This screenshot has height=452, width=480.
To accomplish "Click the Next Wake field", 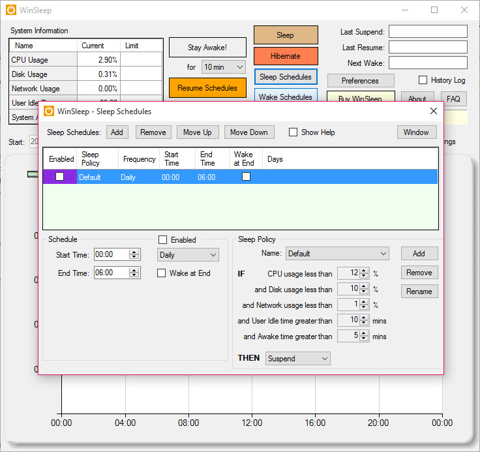I will (x=428, y=63).
